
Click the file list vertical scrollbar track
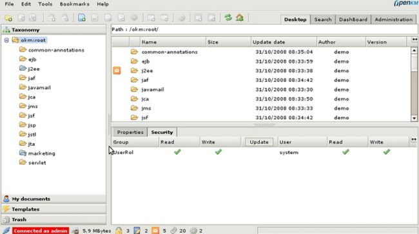point(414,84)
